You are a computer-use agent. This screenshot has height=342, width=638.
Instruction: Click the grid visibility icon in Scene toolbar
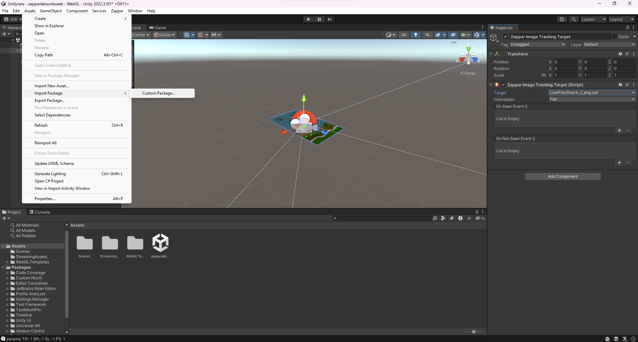187,35
